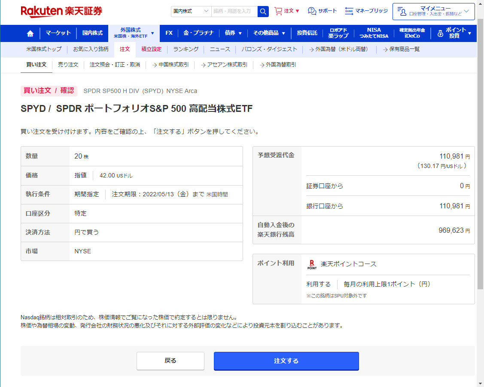Viewport: 484px width, 387px height.
Task: Click the 銘柄・用語を入力 search field
Action: (234, 11)
